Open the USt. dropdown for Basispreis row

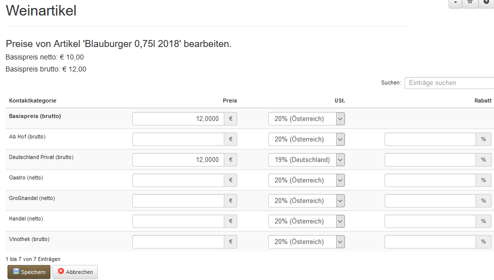pos(306,119)
